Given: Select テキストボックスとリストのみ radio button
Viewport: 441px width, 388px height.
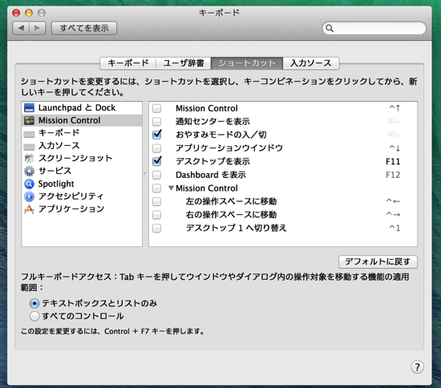Looking at the screenshot, I should pyautogui.click(x=34, y=303).
